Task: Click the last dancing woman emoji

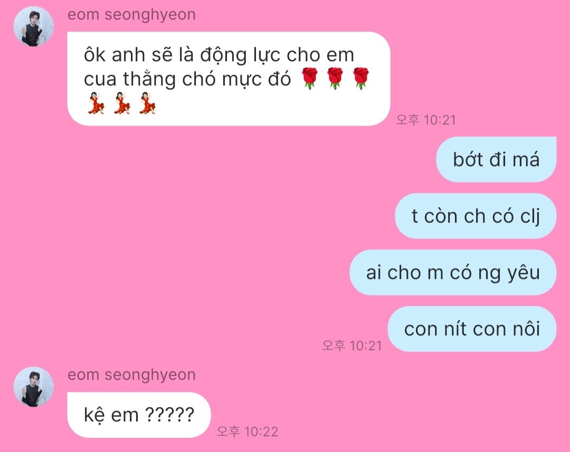Action: [x=147, y=103]
